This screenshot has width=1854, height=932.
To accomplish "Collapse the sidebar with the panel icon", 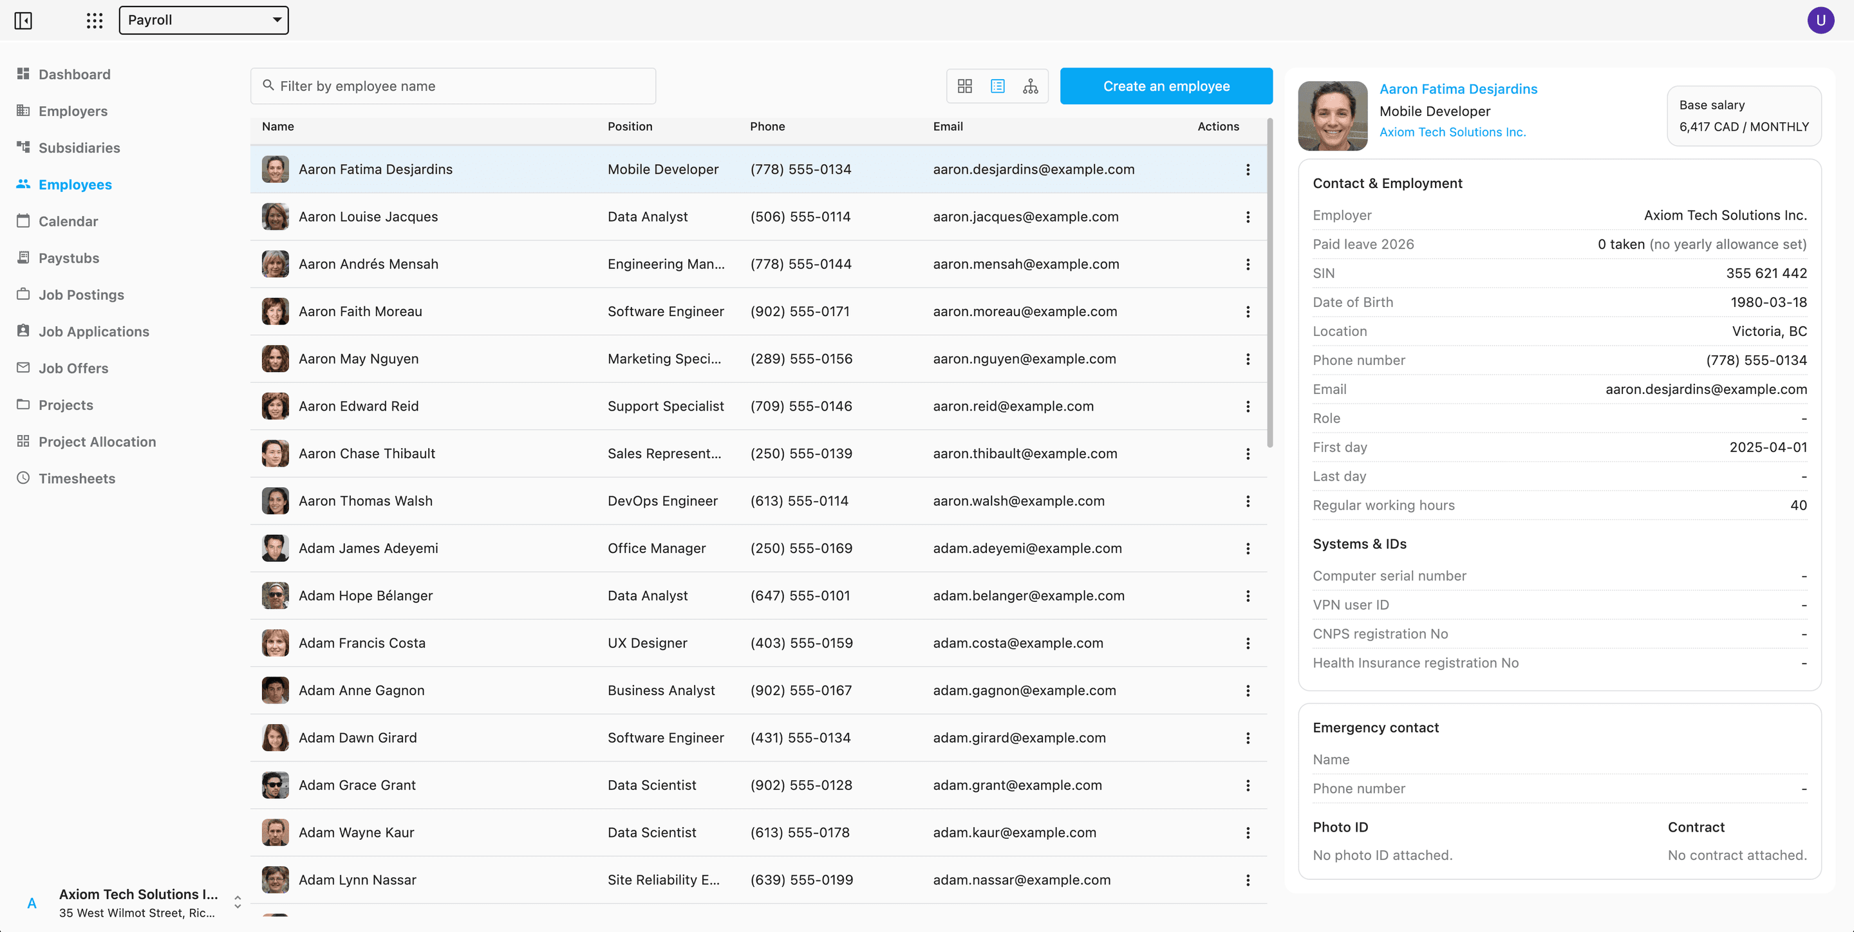I will pyautogui.click(x=23, y=20).
